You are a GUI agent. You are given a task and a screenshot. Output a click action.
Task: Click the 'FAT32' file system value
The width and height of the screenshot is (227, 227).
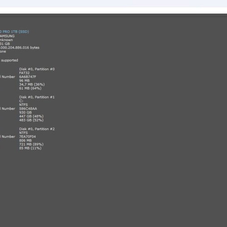pyautogui.click(x=25, y=73)
